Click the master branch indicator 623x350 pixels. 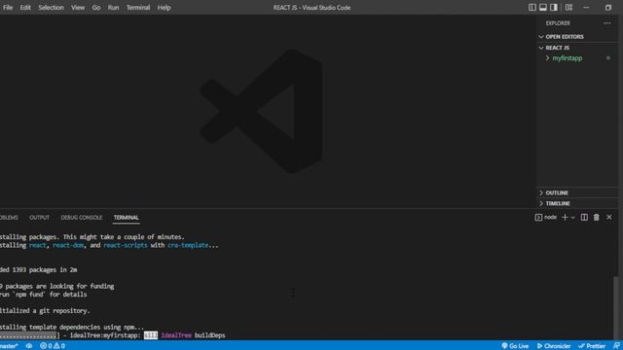(9, 346)
